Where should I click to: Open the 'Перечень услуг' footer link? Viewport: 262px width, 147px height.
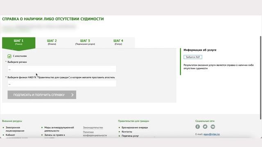[130, 136]
